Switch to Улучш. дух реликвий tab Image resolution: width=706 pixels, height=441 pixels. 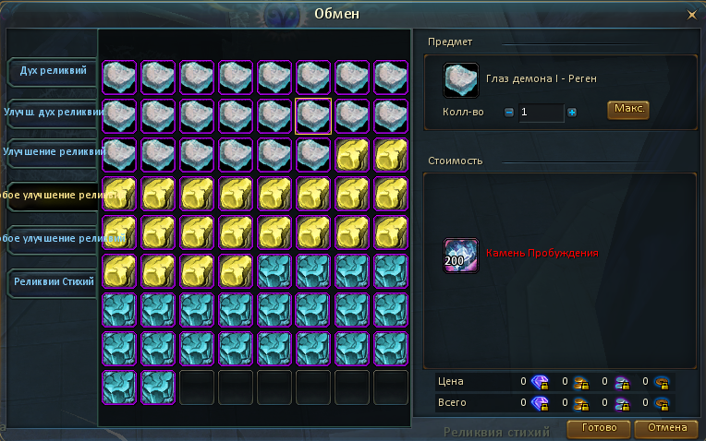[53, 113]
